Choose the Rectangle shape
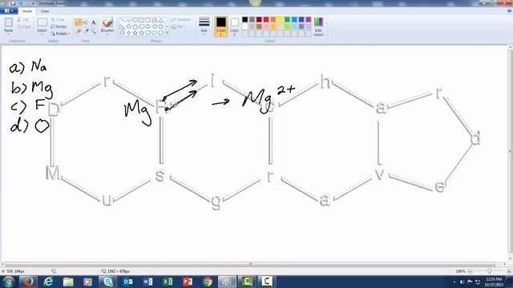 [141, 20]
